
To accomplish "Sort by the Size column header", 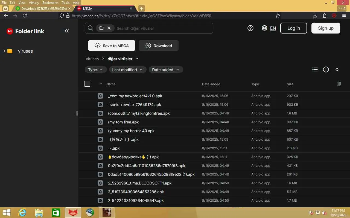I will click(x=290, y=84).
